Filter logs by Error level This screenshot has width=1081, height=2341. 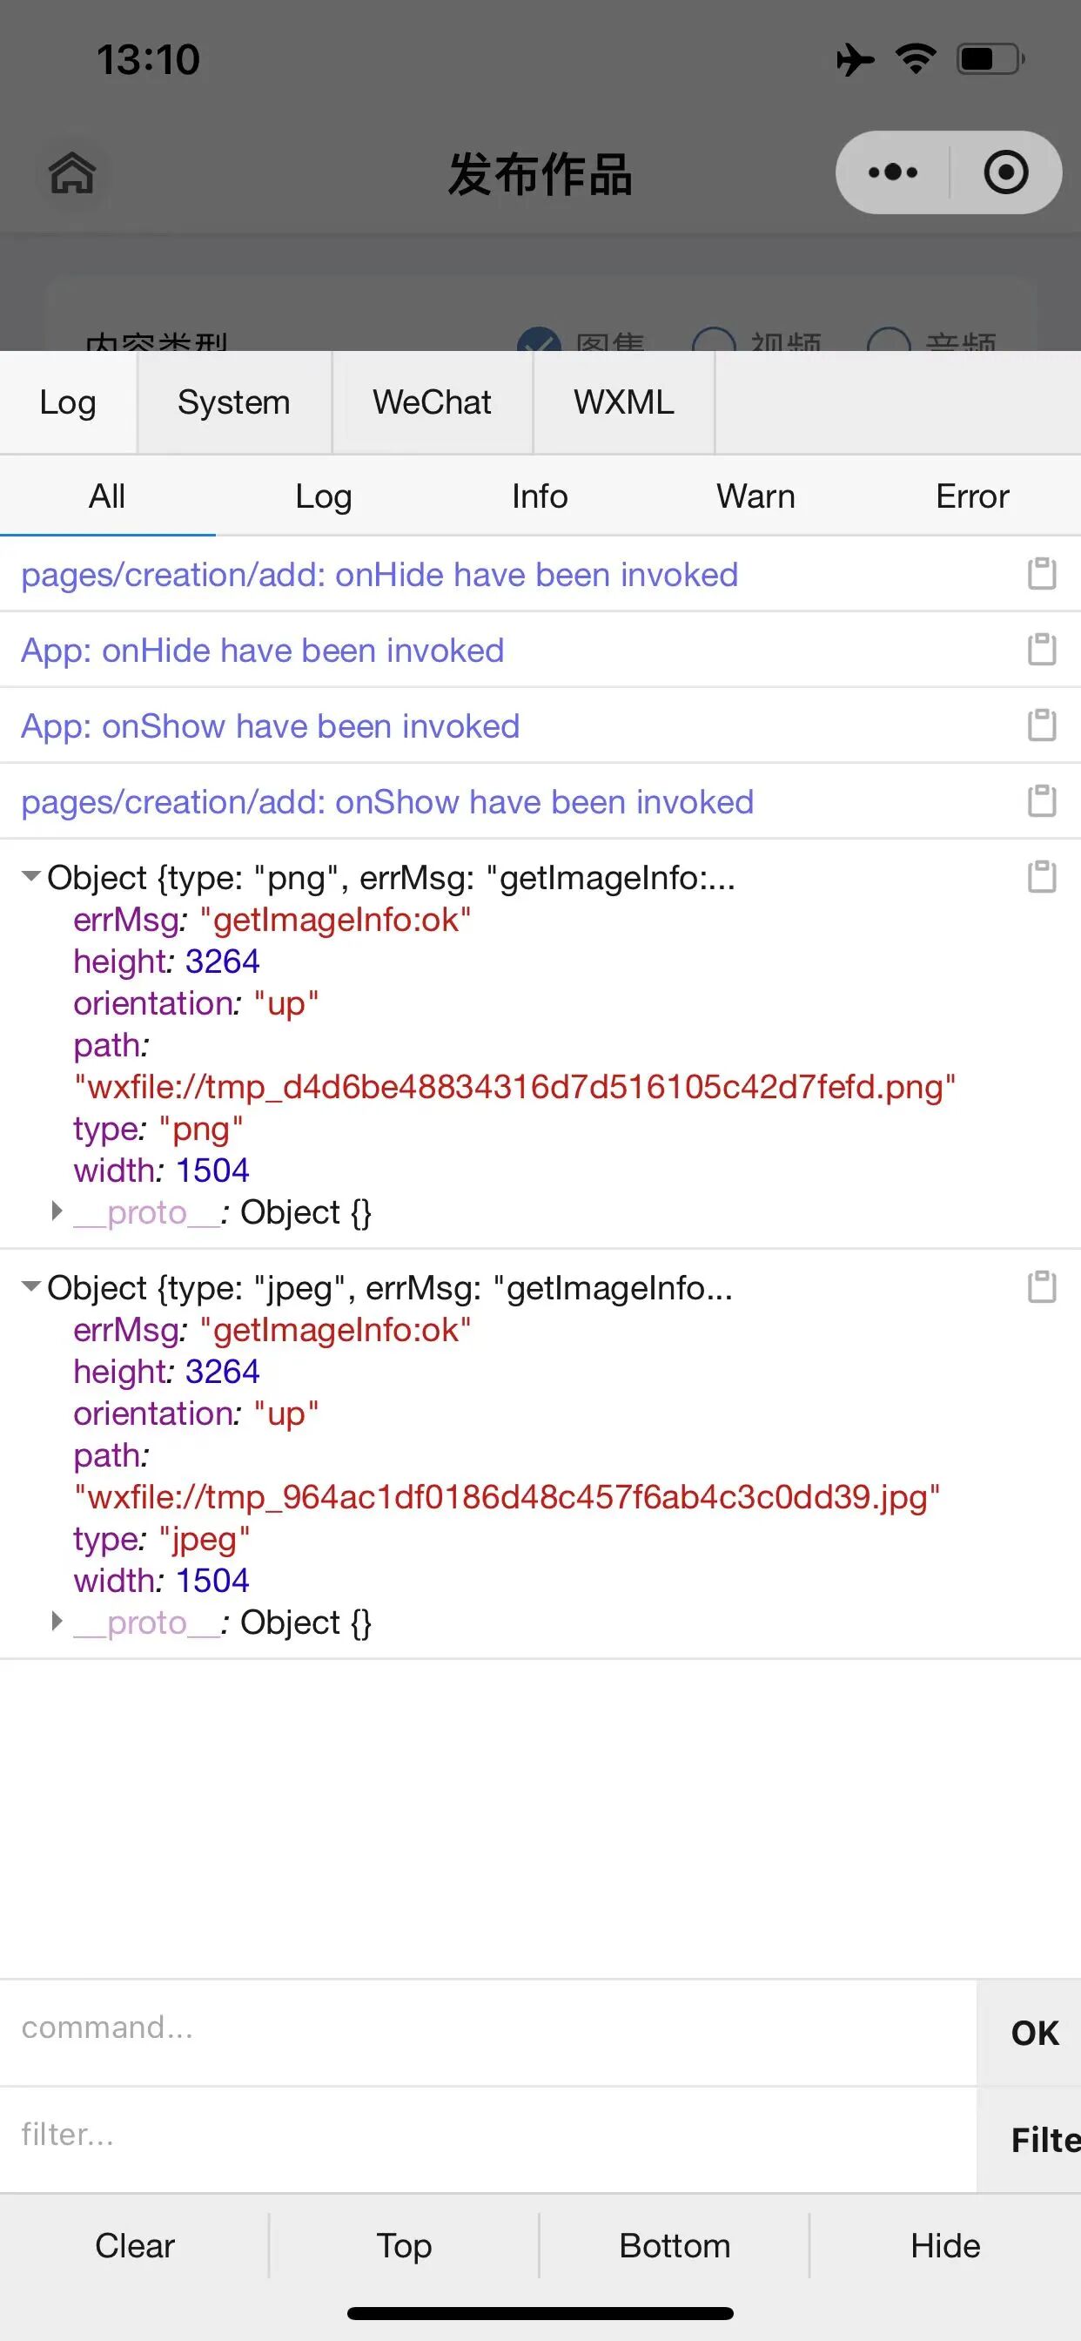click(x=972, y=496)
